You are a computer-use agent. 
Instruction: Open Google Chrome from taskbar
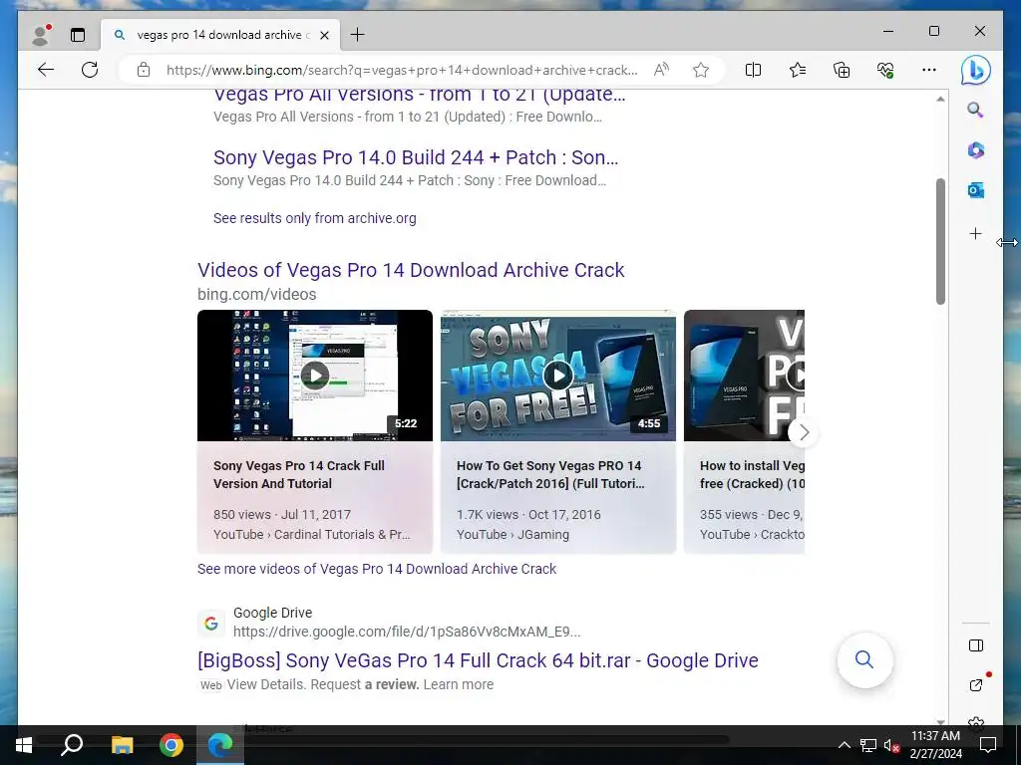coord(171,745)
